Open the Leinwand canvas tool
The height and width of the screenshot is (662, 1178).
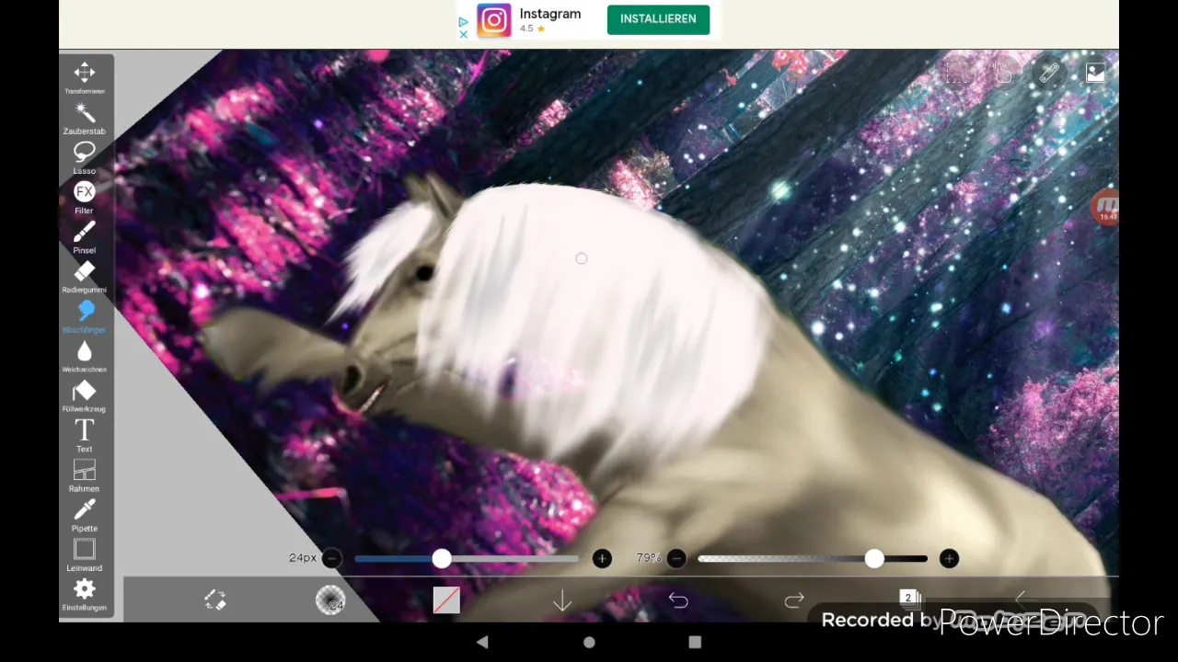85,554
